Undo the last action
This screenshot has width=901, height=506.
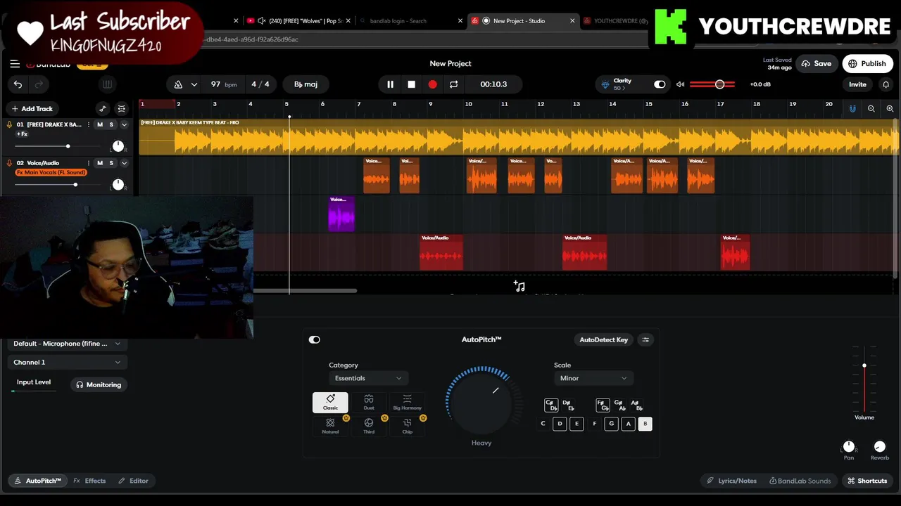pos(18,84)
